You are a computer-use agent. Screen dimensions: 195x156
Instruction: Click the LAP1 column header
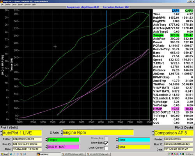click(175, 11)
